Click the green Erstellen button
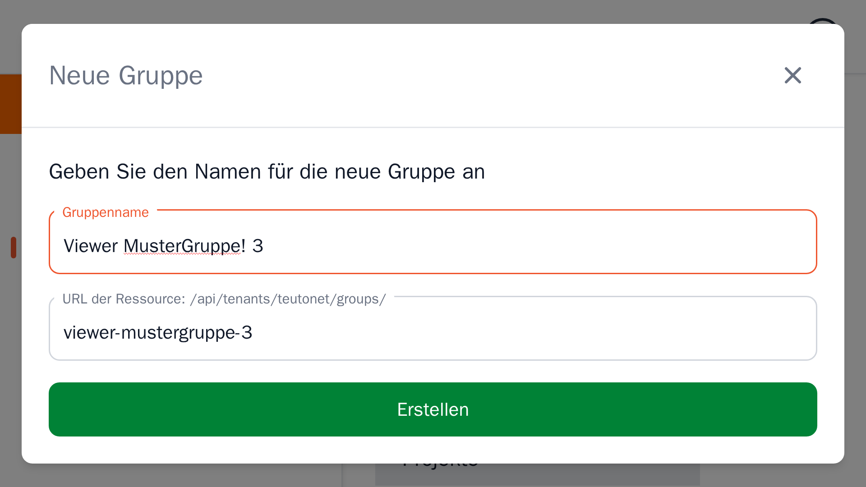 click(433, 409)
